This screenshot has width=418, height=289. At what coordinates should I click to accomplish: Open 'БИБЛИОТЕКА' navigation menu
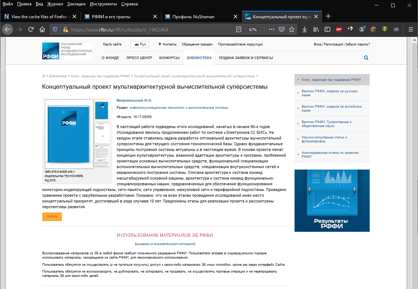[199, 58]
